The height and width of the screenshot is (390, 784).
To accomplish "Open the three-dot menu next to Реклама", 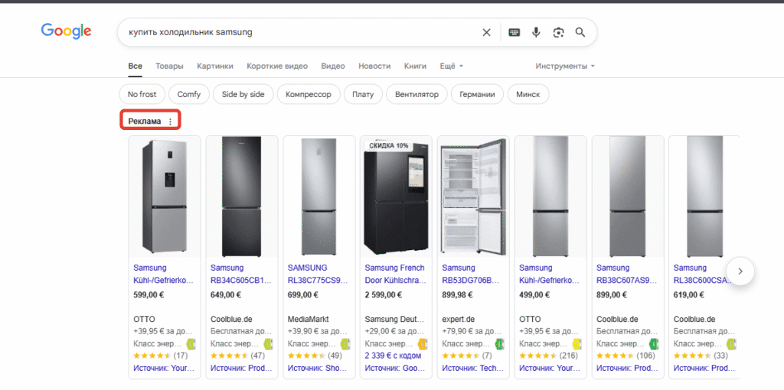I will coord(170,122).
